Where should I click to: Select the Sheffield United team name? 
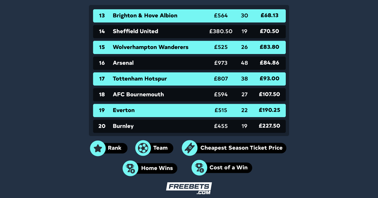pyautogui.click(x=135, y=31)
